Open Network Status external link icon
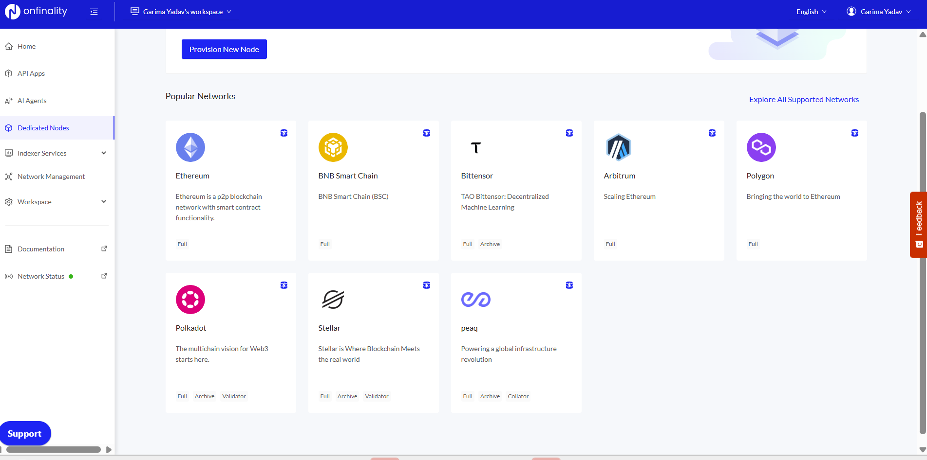The image size is (927, 460). tap(104, 276)
